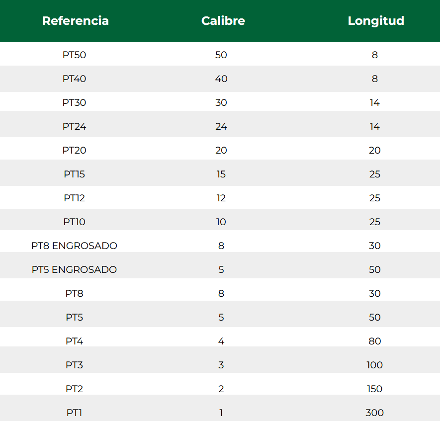Select the Longitud value 150
The image size is (440, 421).
tap(374, 389)
